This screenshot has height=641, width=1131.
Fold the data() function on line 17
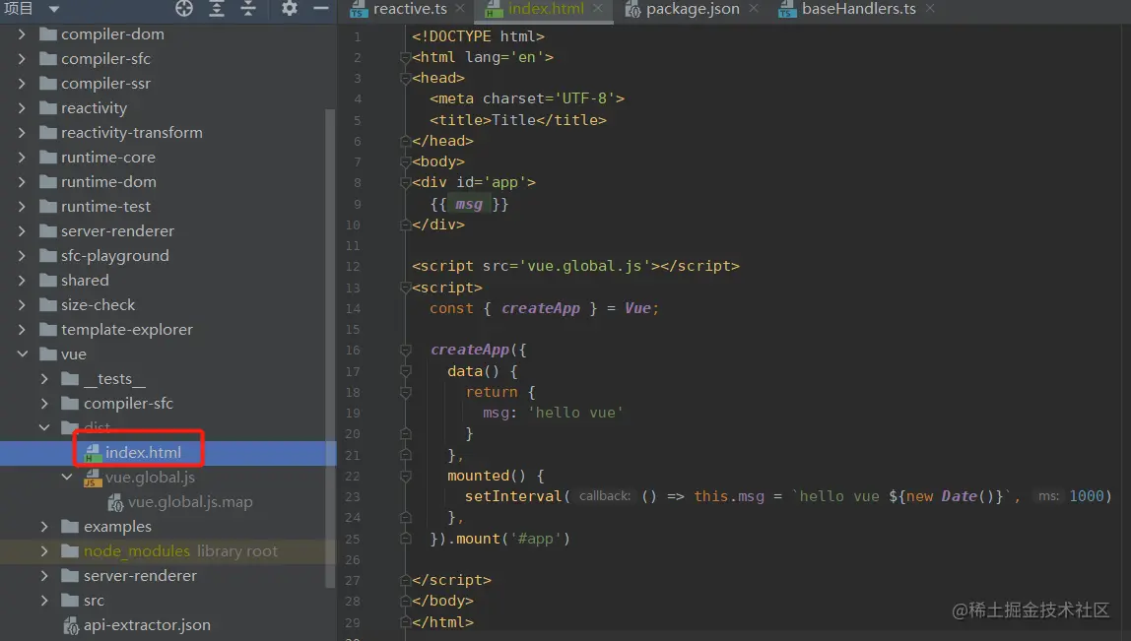coord(405,371)
